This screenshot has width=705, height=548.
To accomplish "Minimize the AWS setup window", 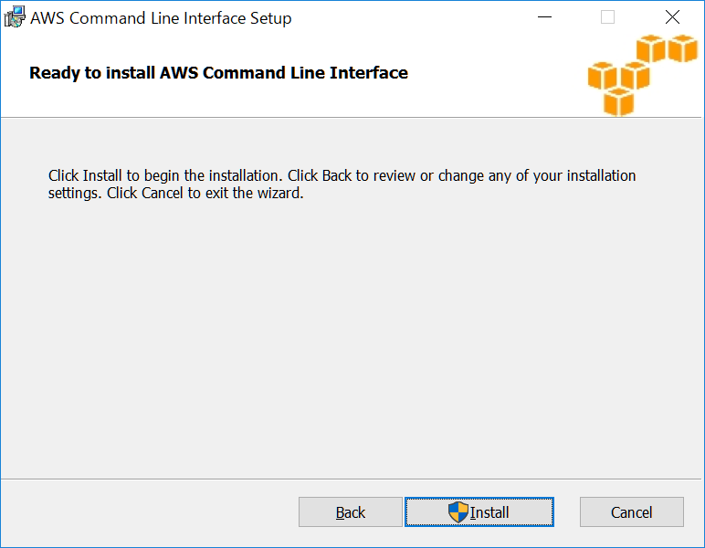I will click(545, 17).
